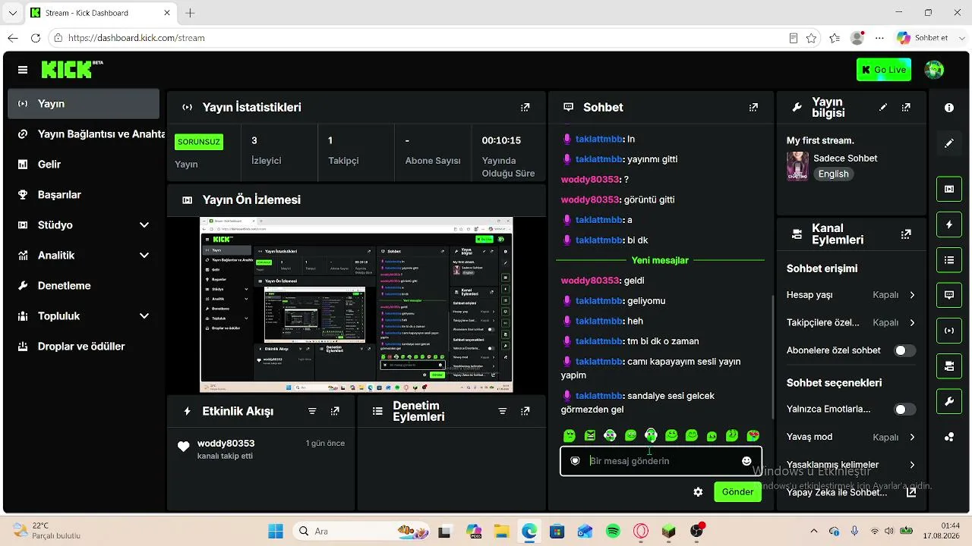Open Başarılar in the sidebar

(x=84, y=195)
